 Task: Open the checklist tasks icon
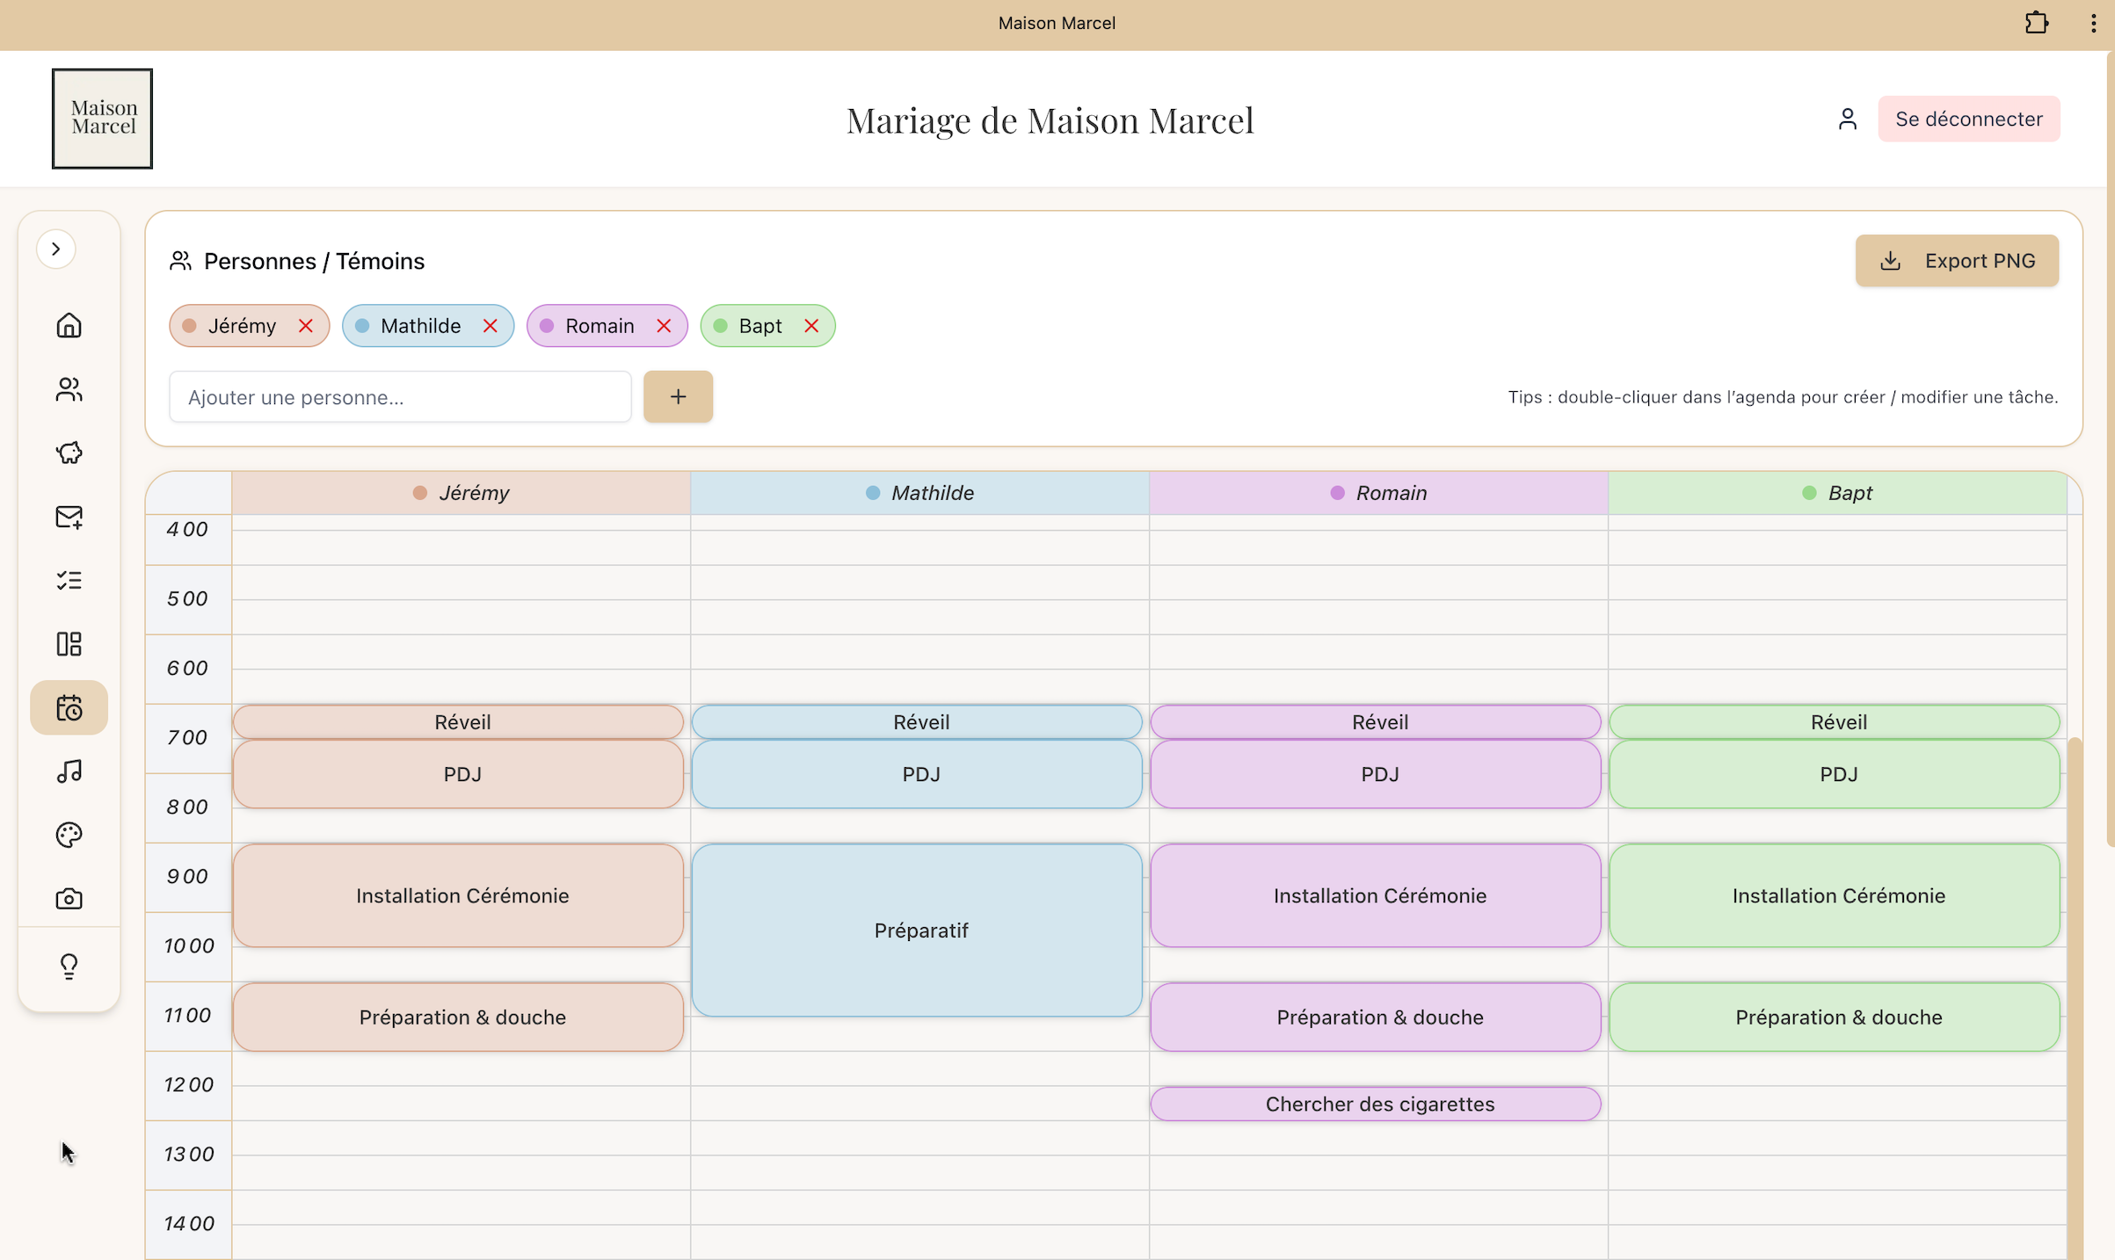(69, 580)
